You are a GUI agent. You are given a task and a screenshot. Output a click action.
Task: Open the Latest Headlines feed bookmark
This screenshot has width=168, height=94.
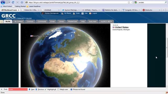33,6
